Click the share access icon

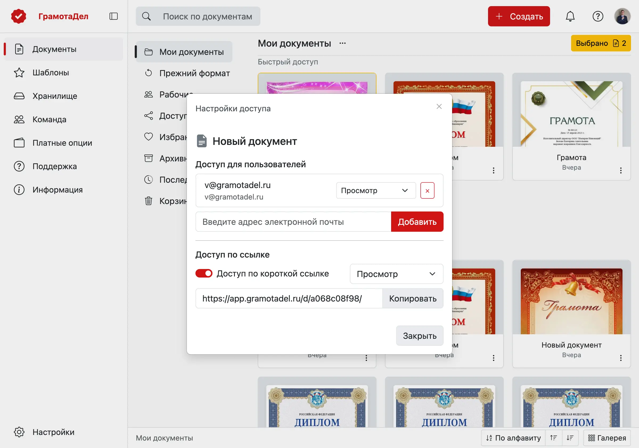[x=149, y=116]
